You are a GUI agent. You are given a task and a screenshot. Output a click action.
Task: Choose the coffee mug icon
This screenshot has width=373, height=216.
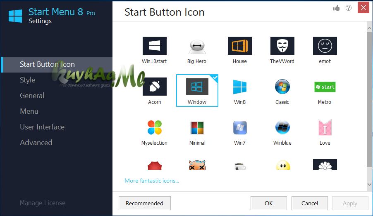tap(239, 166)
